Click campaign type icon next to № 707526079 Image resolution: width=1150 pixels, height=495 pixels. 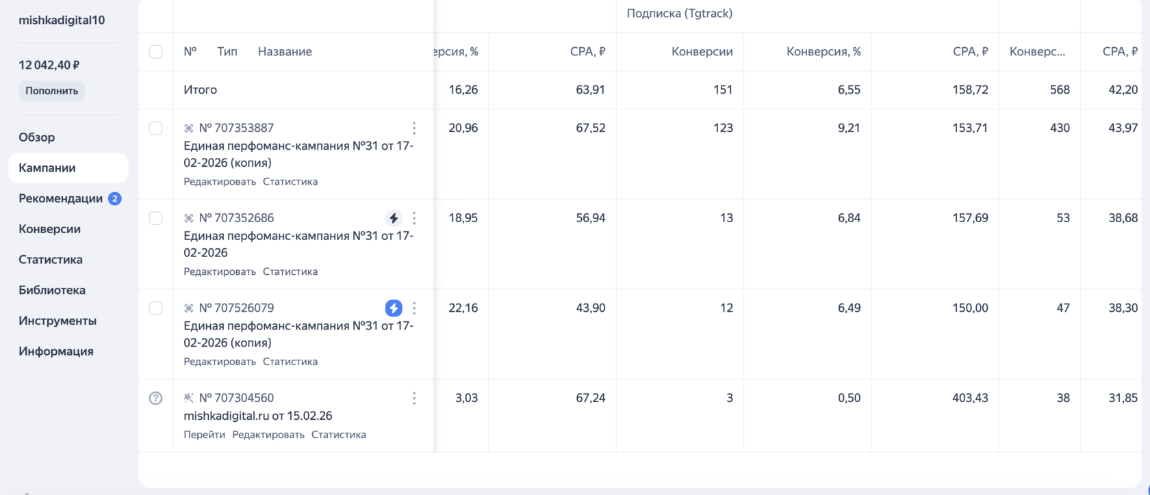[189, 308]
